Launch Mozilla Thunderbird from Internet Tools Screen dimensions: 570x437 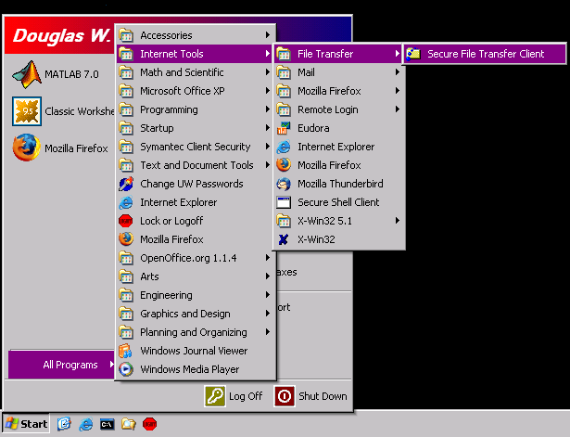339,184
